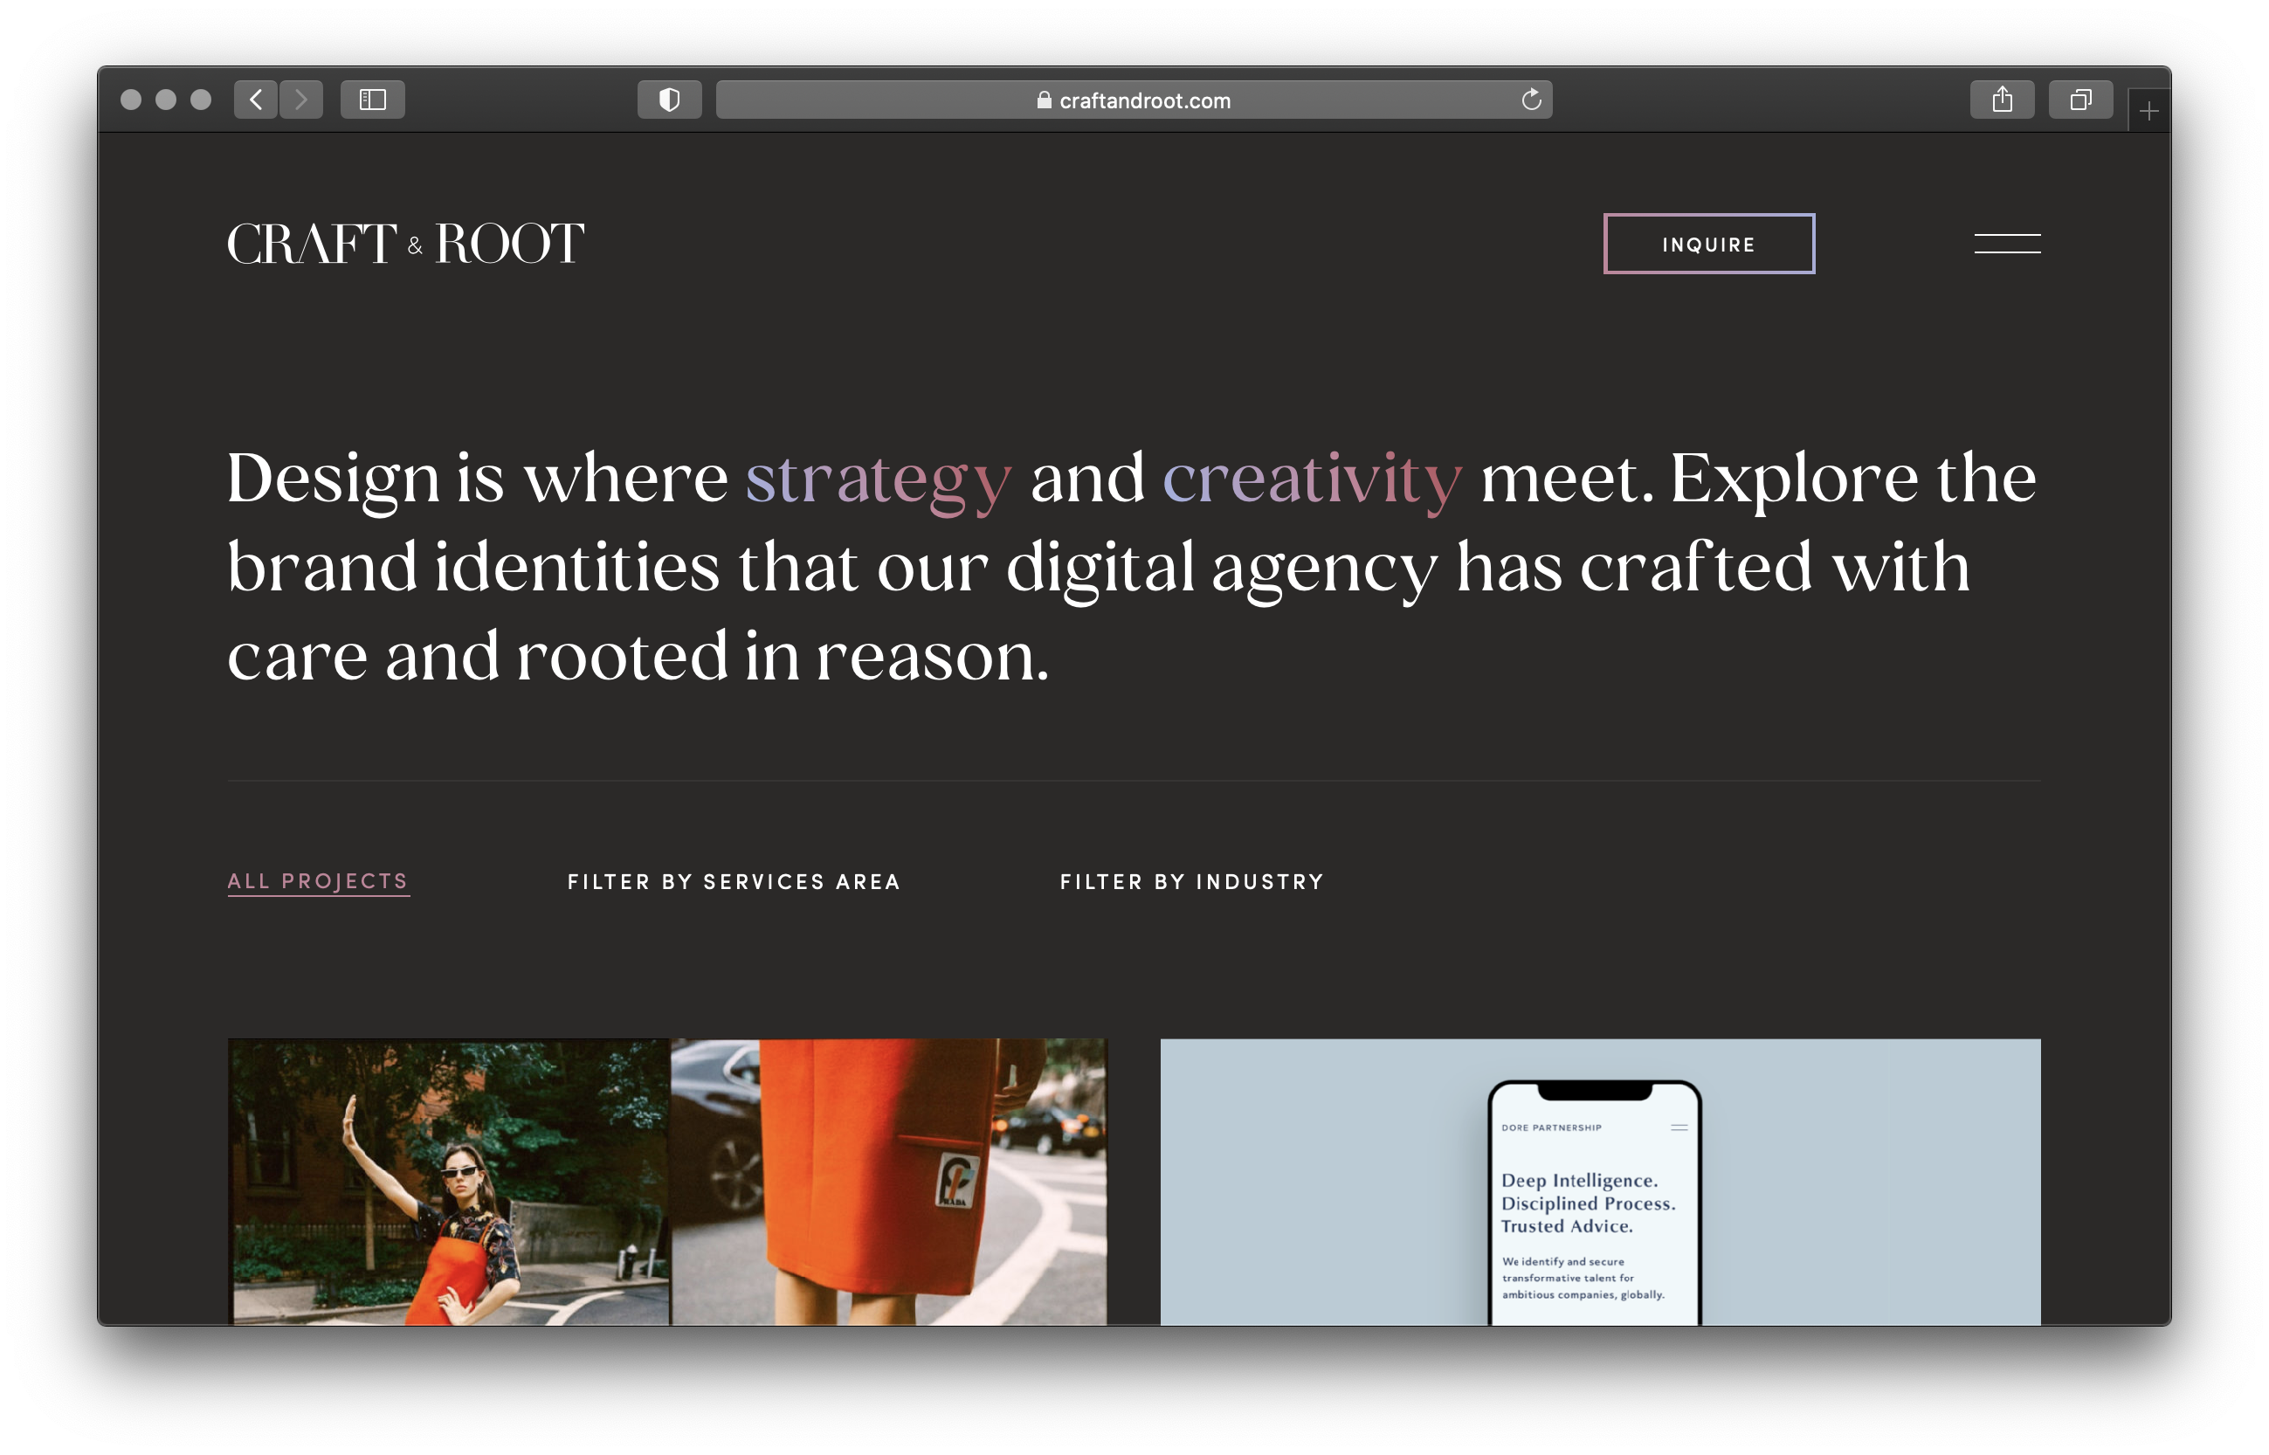
Task: Reload the page with the refresh icon
Action: click(1531, 100)
